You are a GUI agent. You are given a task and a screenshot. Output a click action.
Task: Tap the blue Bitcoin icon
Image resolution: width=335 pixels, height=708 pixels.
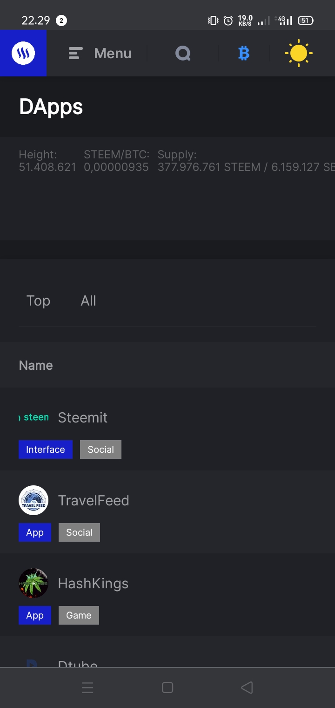pyautogui.click(x=243, y=54)
